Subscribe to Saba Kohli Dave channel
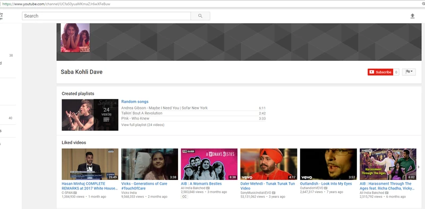Screen dimensions: 425x209 point(380,72)
